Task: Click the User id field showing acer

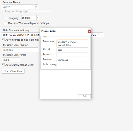Action: [72, 50]
